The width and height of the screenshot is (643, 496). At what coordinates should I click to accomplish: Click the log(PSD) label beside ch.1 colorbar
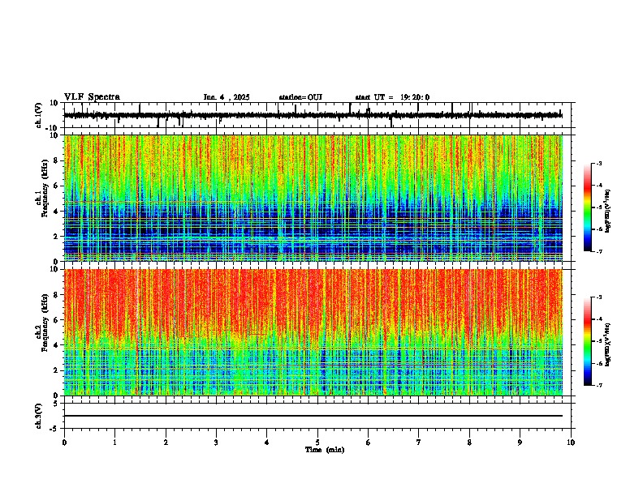click(608, 211)
